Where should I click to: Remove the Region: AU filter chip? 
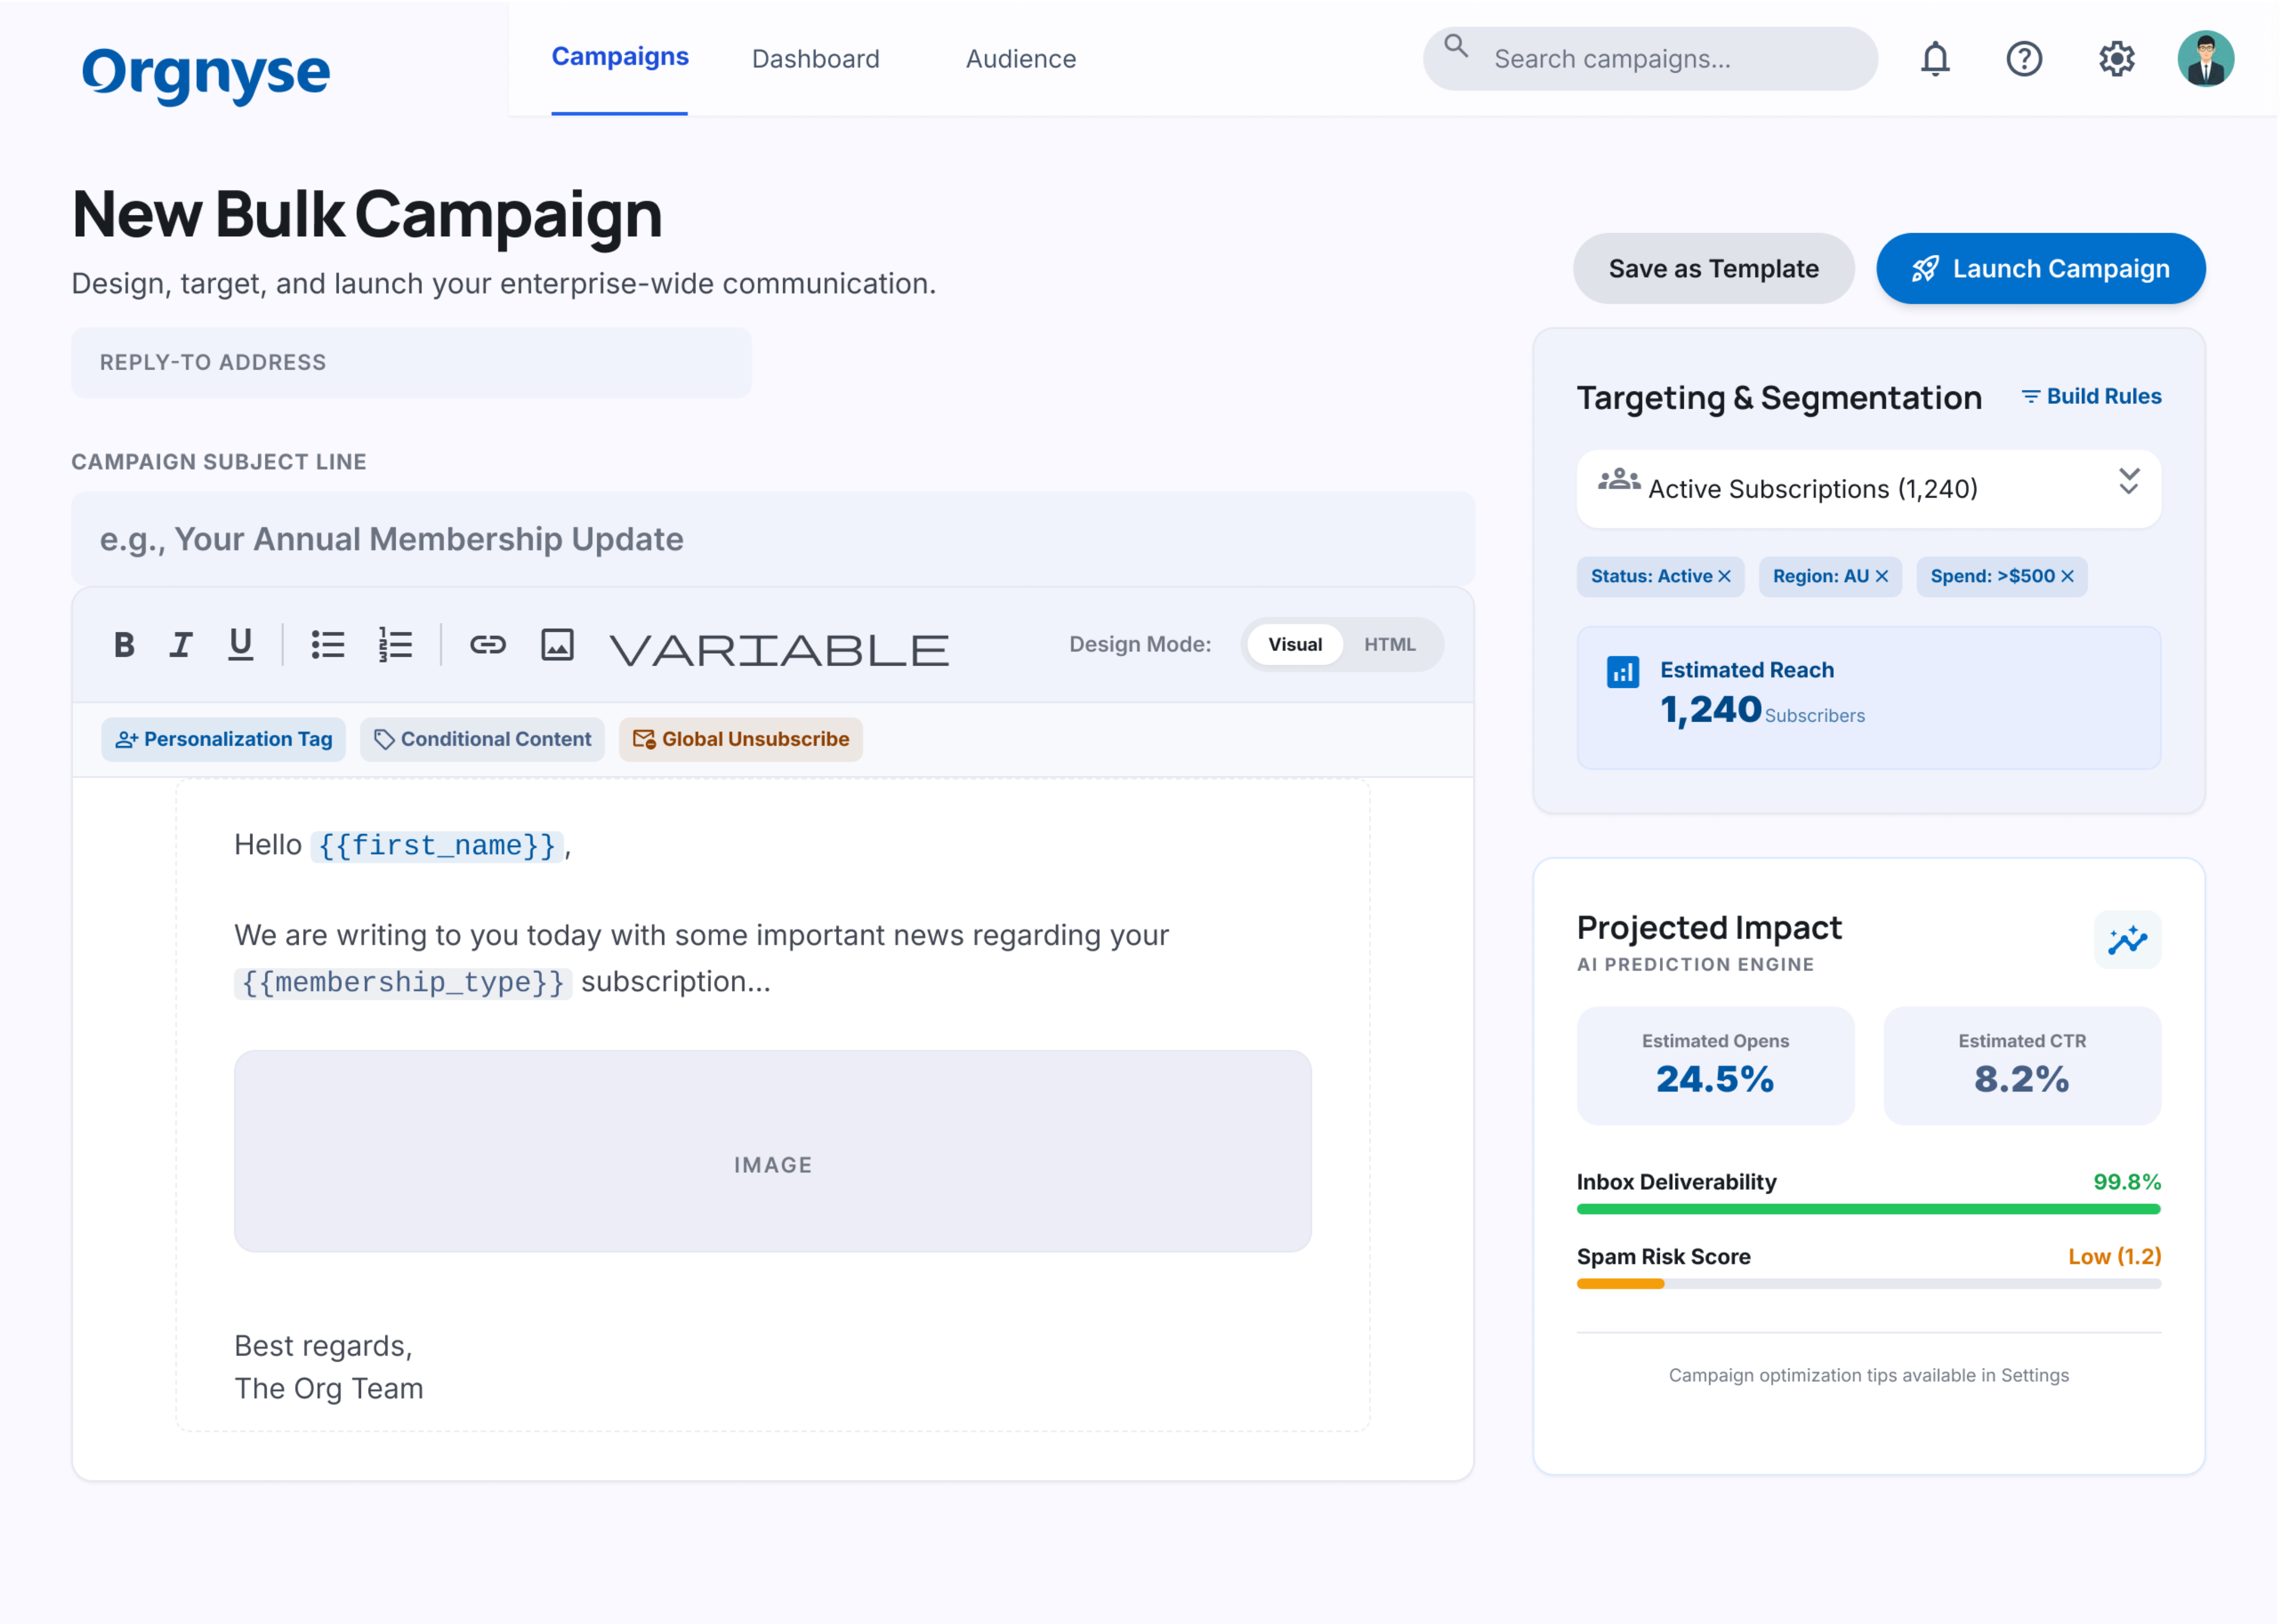click(x=1882, y=577)
